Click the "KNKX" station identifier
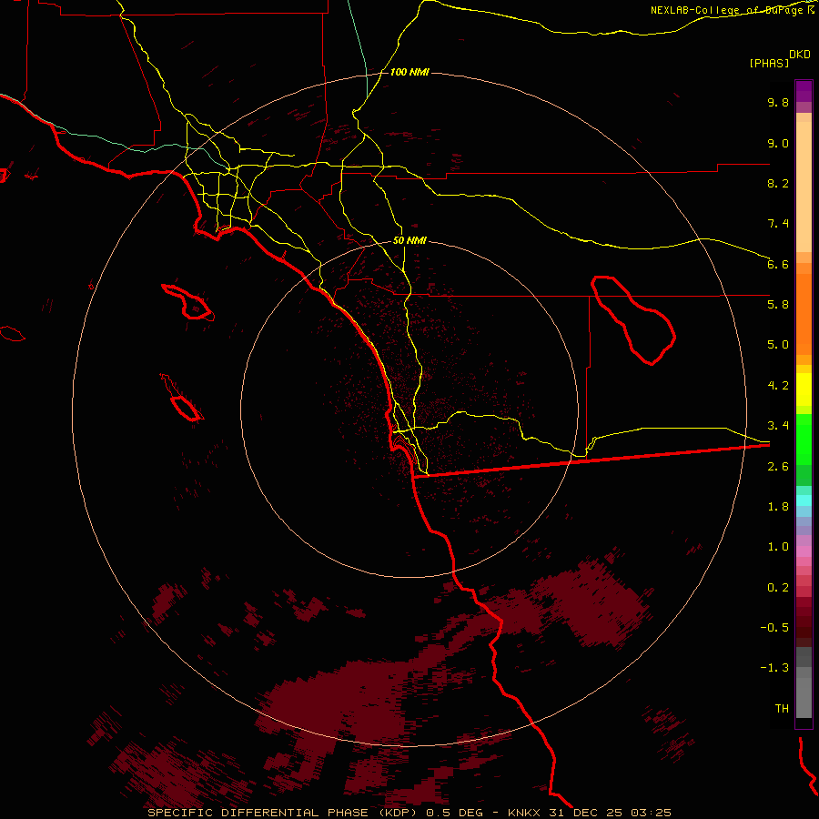The width and height of the screenshot is (819, 819). [523, 813]
